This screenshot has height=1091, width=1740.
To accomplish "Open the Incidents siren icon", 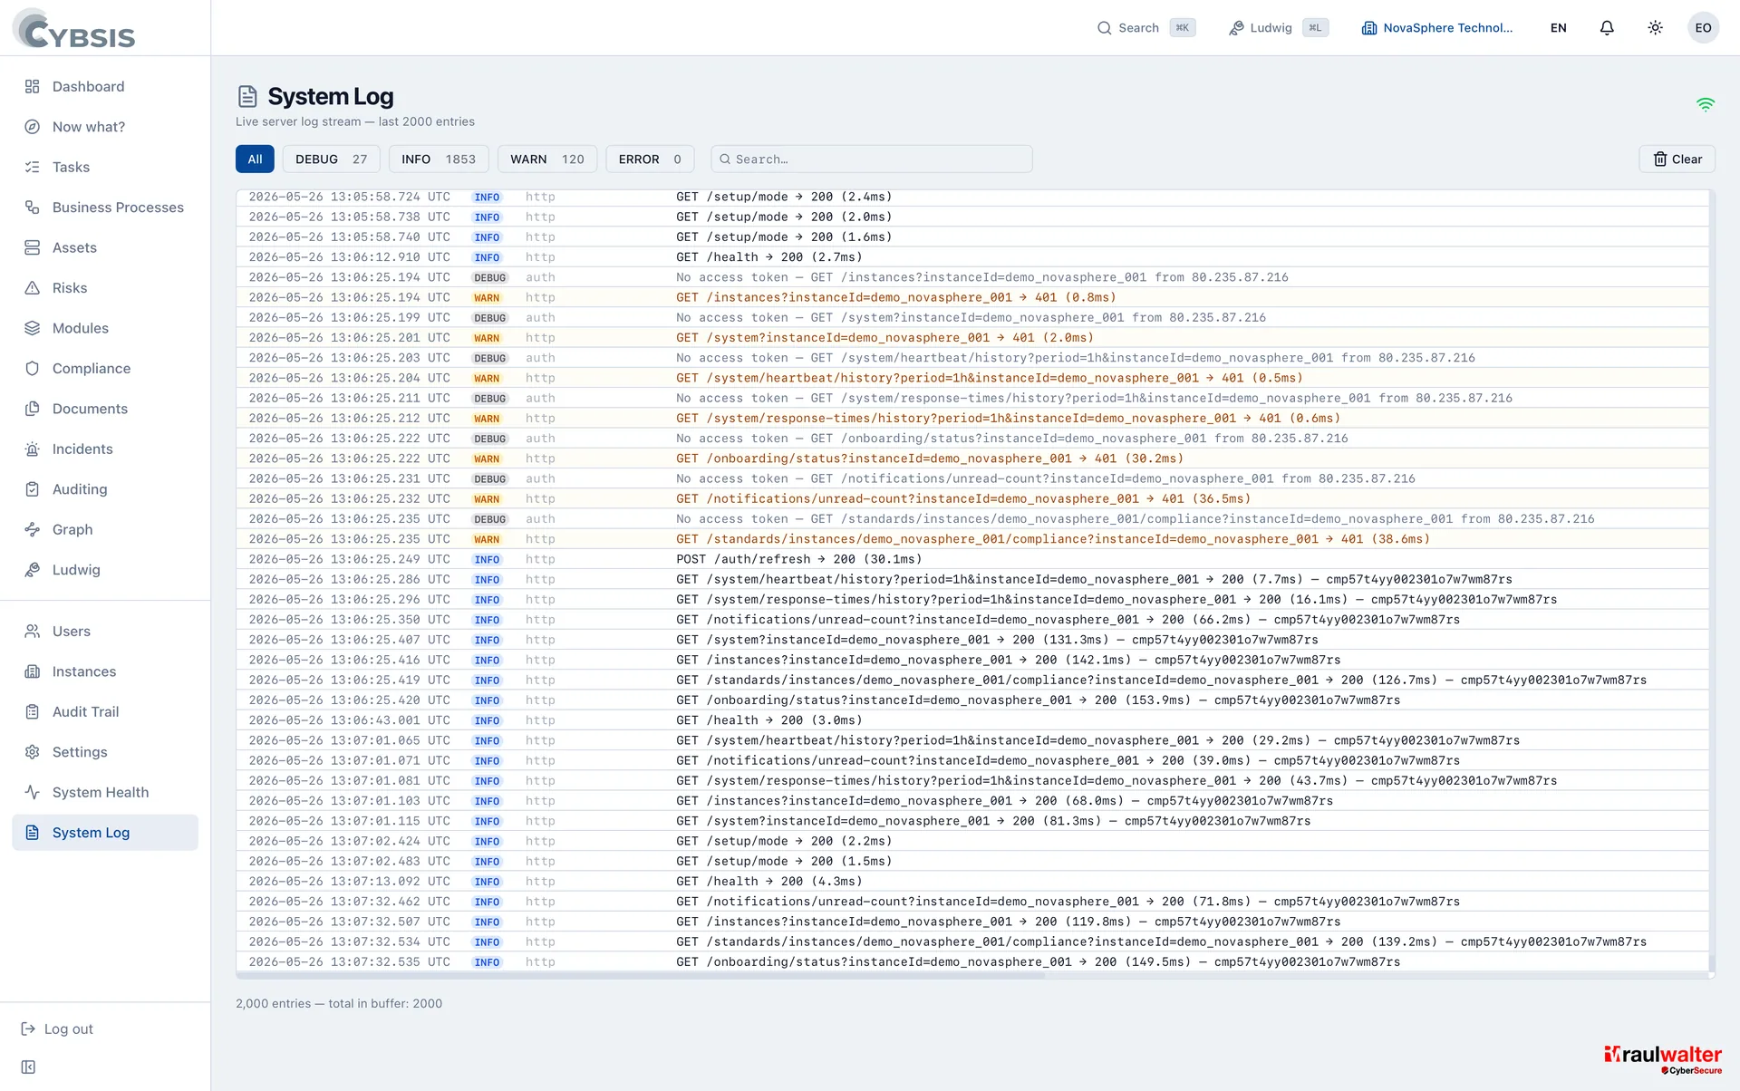I will click(x=33, y=449).
